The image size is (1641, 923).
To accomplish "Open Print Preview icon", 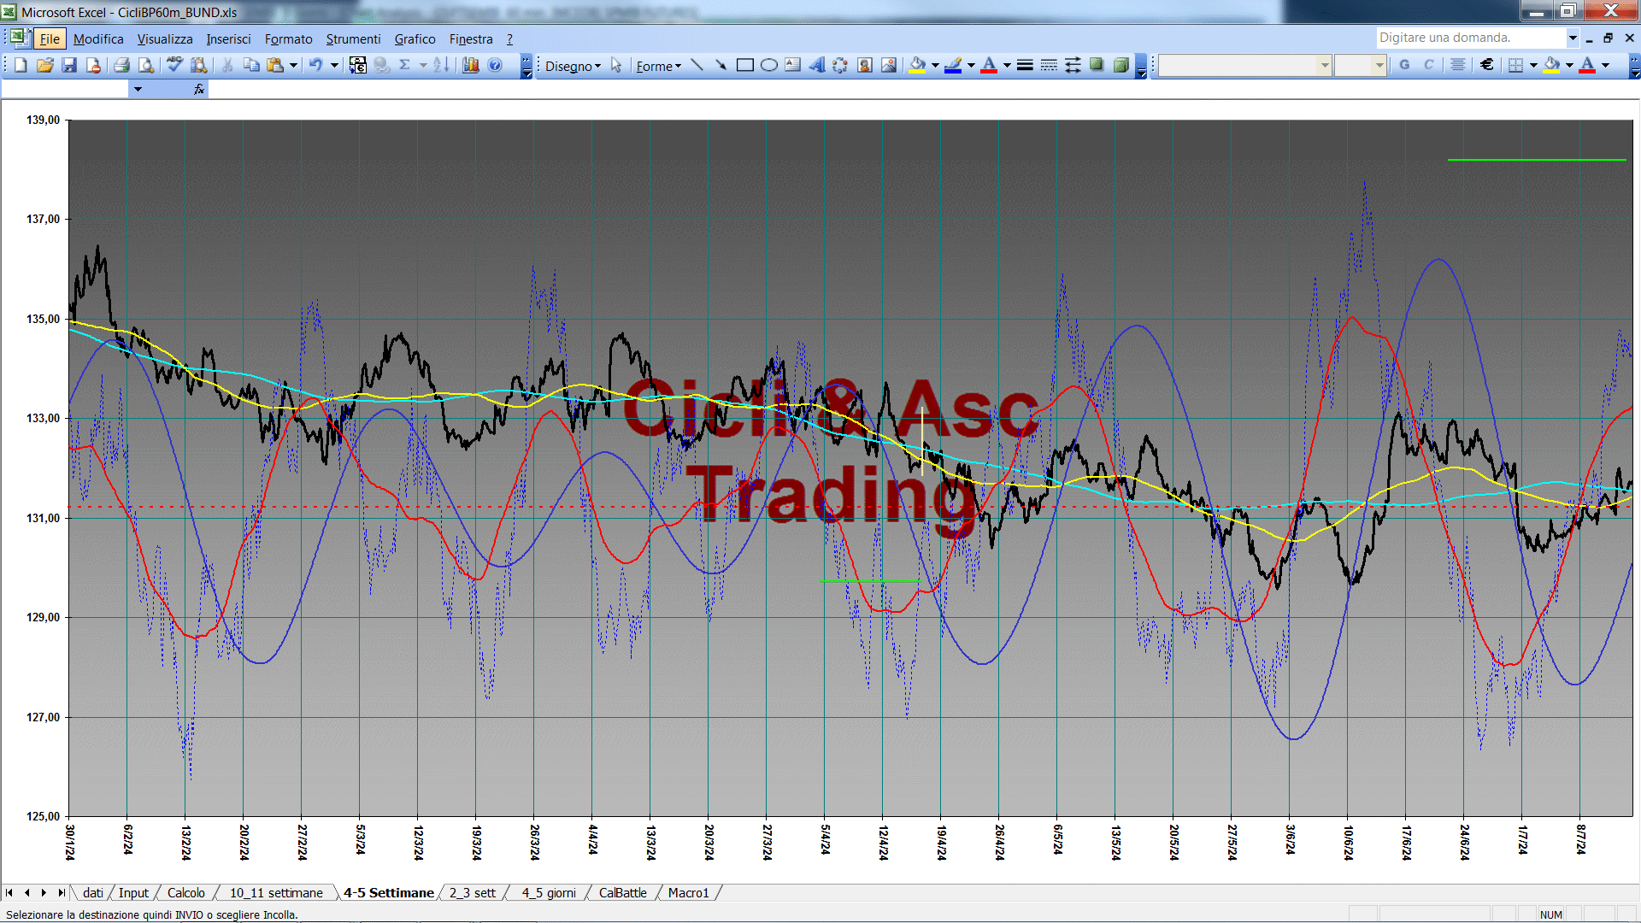I will click(146, 65).
